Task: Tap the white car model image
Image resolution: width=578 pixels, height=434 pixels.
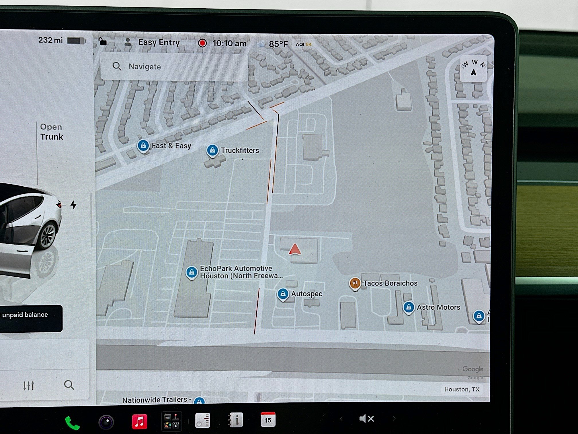Action: 30,230
